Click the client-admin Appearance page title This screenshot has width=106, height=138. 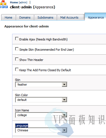click(32, 7)
